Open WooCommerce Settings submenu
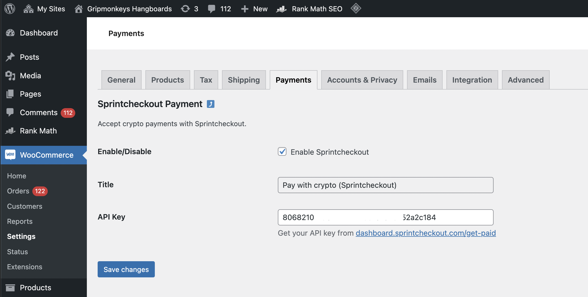588x297 pixels. coord(21,236)
